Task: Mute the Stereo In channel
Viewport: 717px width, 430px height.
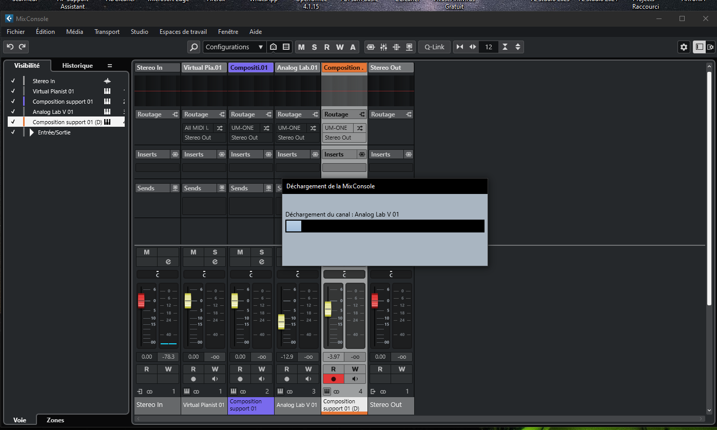Action: (146, 252)
